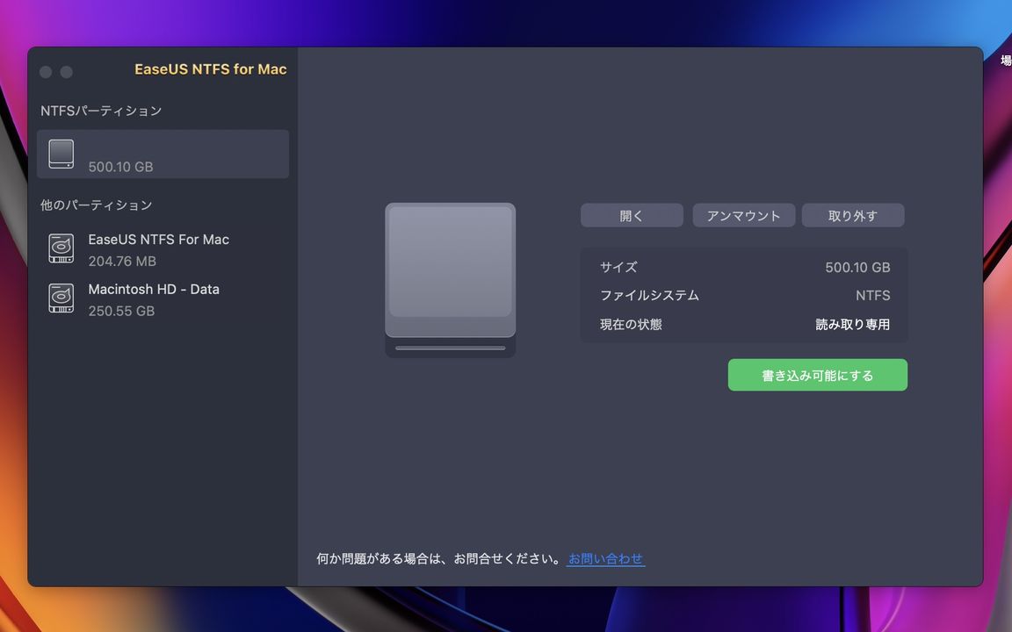Click the large drive illustration

point(451,280)
